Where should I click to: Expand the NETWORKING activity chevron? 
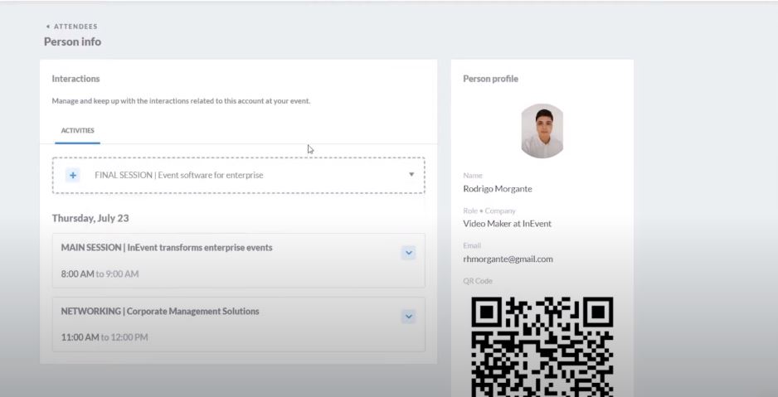(x=408, y=317)
